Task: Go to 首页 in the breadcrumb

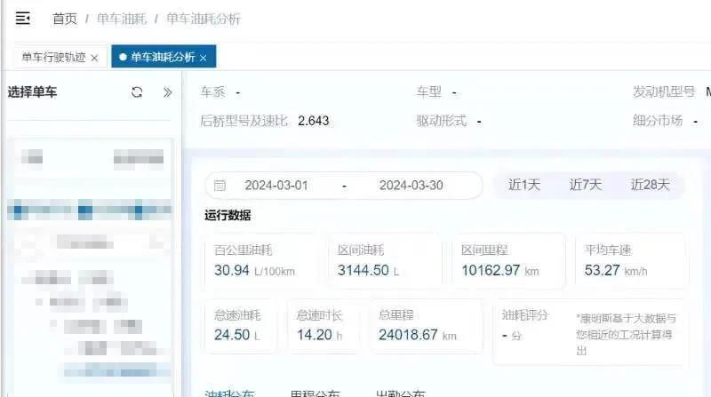Action: 65,19
